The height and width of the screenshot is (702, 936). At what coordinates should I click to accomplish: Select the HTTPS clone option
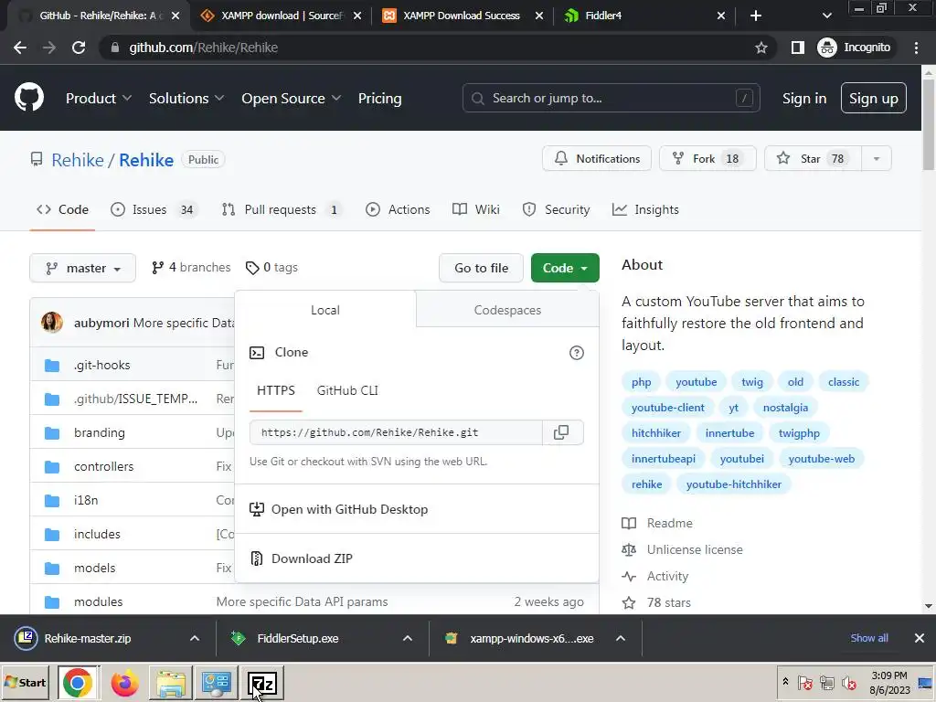click(x=276, y=390)
